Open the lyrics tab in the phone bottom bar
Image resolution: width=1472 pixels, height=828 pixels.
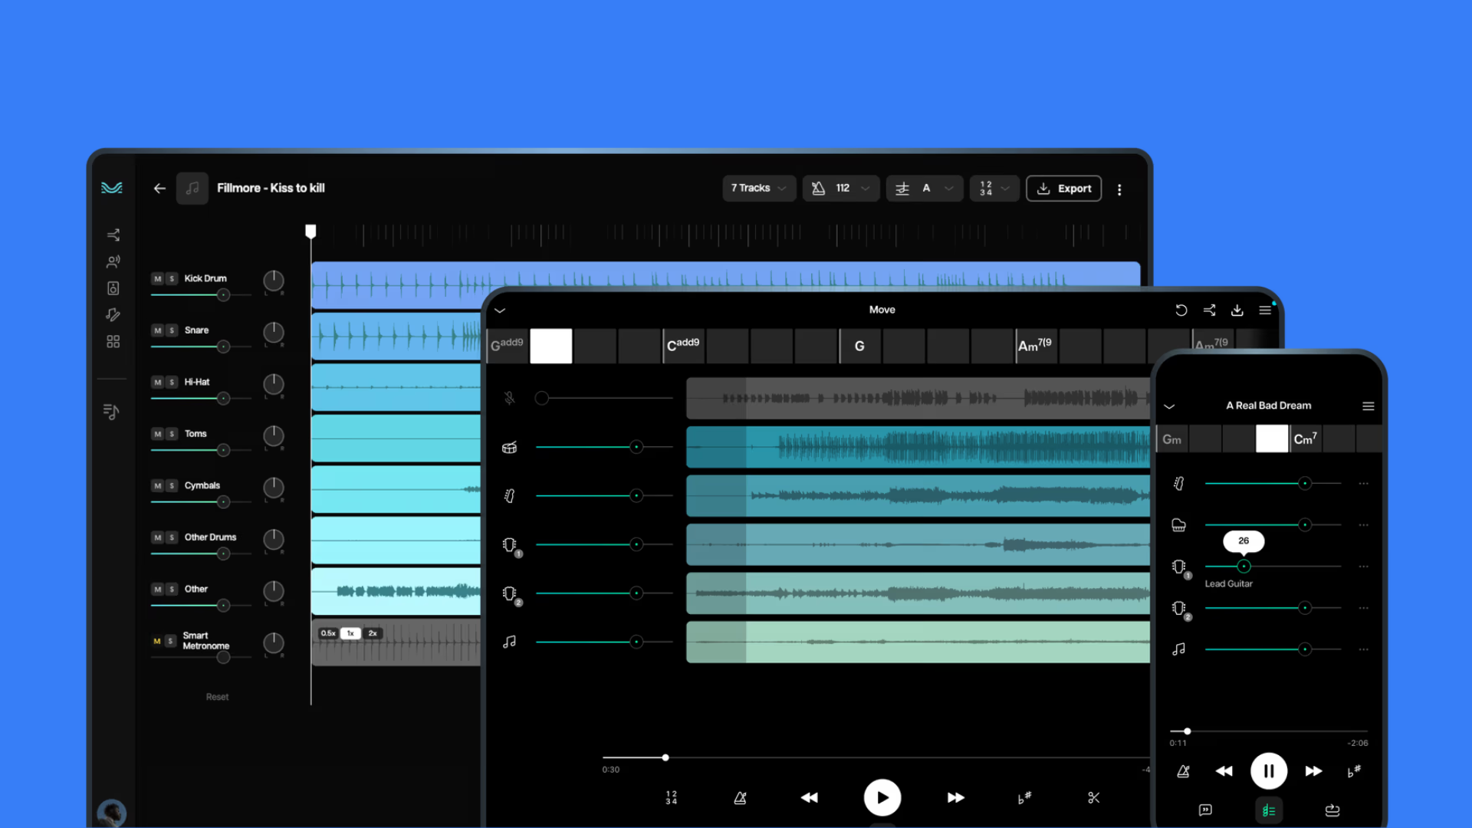tap(1205, 810)
